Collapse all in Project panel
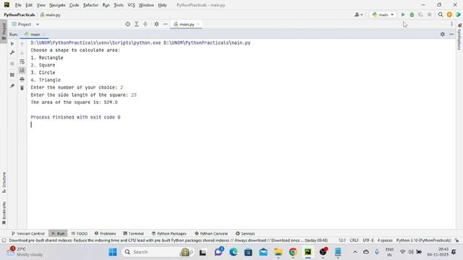 tap(145, 24)
